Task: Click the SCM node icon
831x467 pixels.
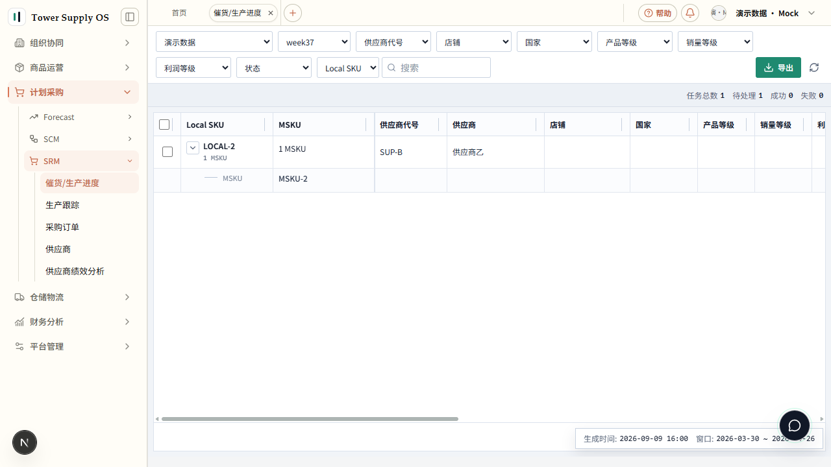Action: [x=34, y=139]
